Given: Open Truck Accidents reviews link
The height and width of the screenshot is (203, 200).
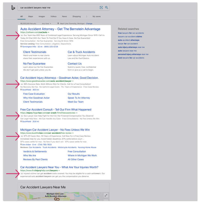Looking at the screenshot, I should [x=50, y=147].
